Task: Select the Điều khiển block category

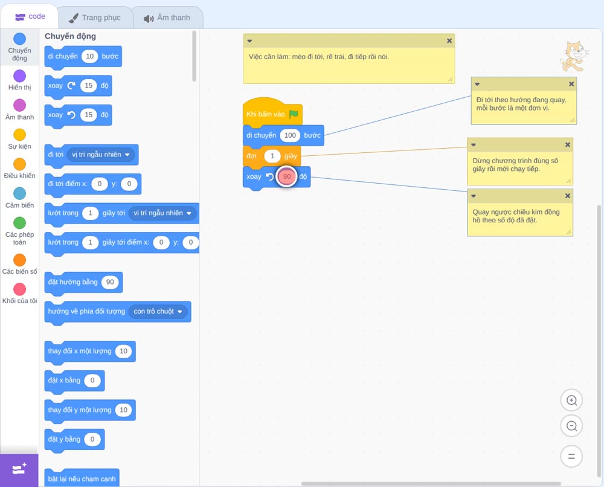Action: point(19,169)
